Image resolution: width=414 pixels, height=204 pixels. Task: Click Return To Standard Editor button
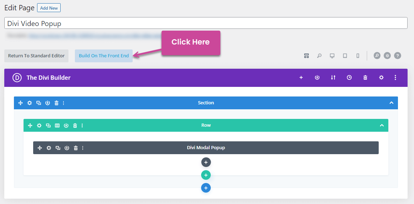pyautogui.click(x=36, y=56)
